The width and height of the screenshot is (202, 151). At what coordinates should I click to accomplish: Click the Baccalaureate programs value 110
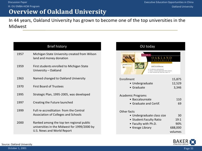click(x=179, y=99)
